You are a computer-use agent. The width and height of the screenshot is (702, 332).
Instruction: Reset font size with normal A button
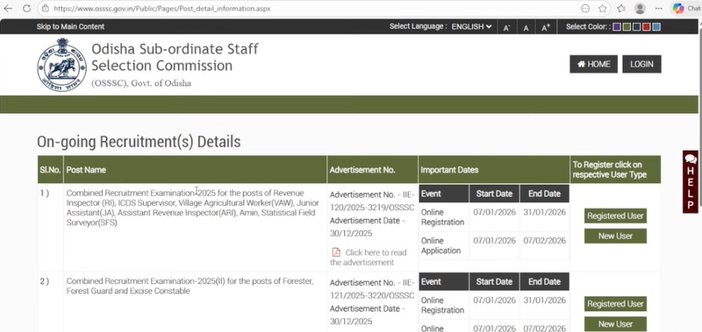coord(526,27)
